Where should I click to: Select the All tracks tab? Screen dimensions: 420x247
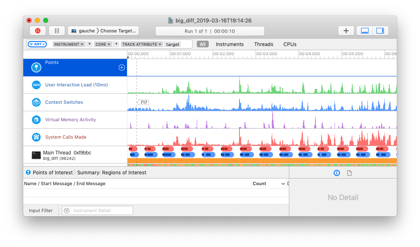coord(203,44)
